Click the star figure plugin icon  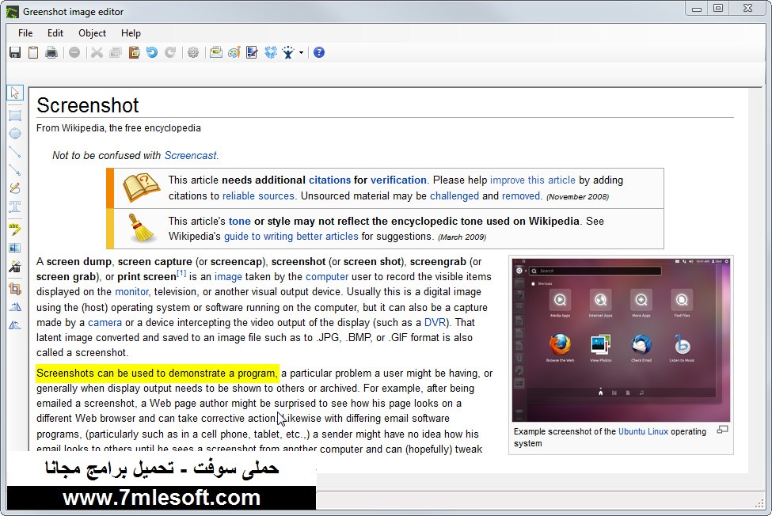[x=288, y=52]
